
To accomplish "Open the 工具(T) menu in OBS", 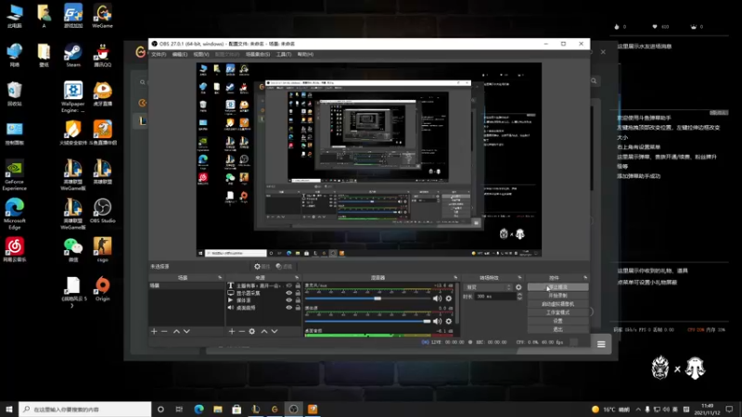I will point(284,55).
